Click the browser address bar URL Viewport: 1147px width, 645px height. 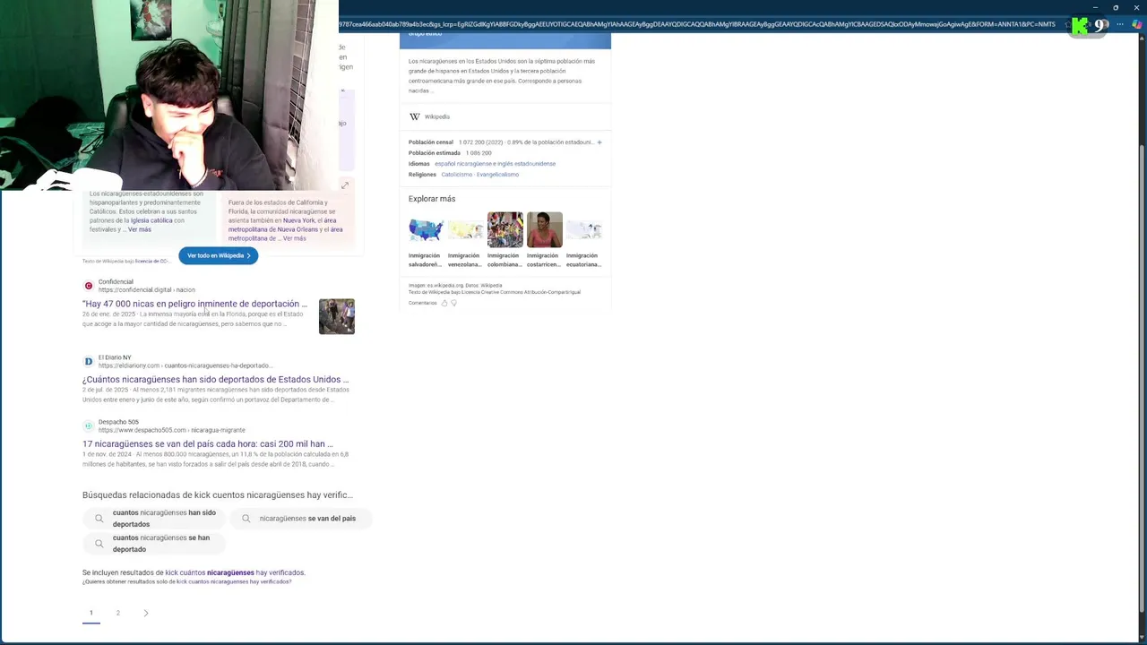pos(699,24)
